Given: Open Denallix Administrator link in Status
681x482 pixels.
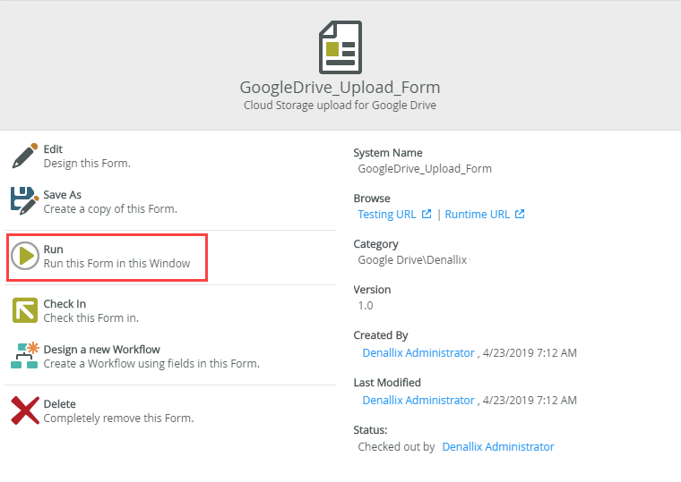Looking at the screenshot, I should [x=498, y=447].
